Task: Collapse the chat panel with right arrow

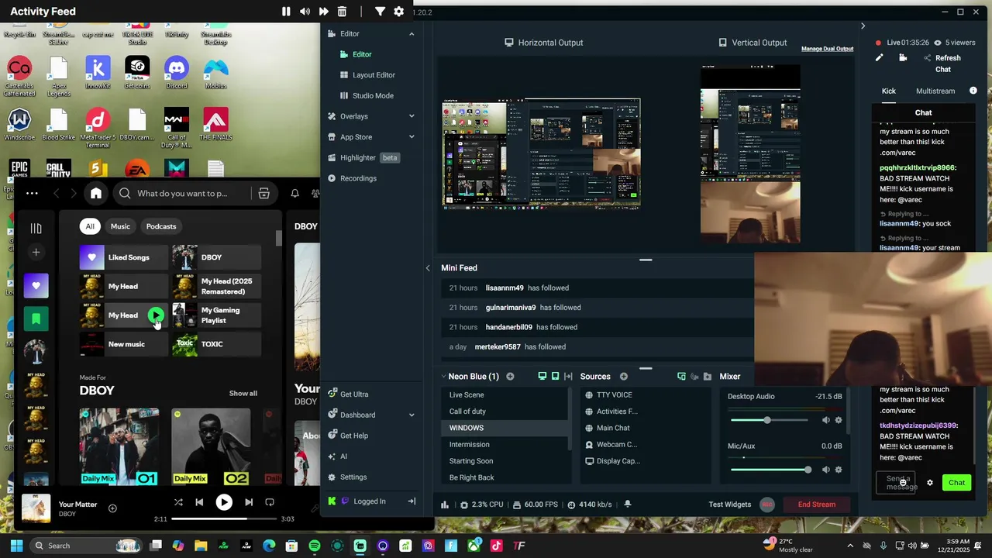Action: point(863,26)
